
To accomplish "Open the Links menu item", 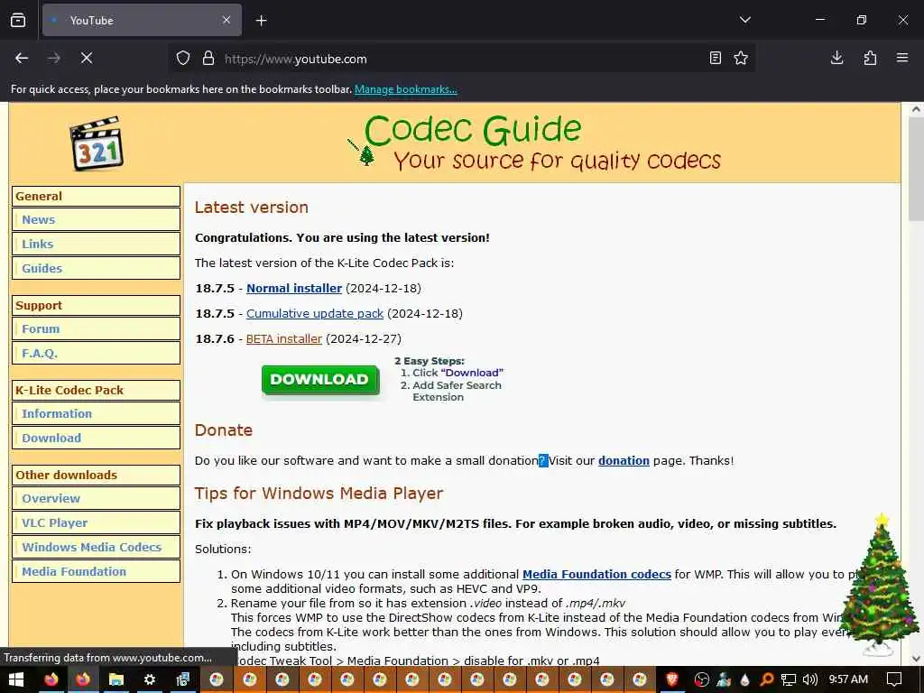I will [x=96, y=244].
